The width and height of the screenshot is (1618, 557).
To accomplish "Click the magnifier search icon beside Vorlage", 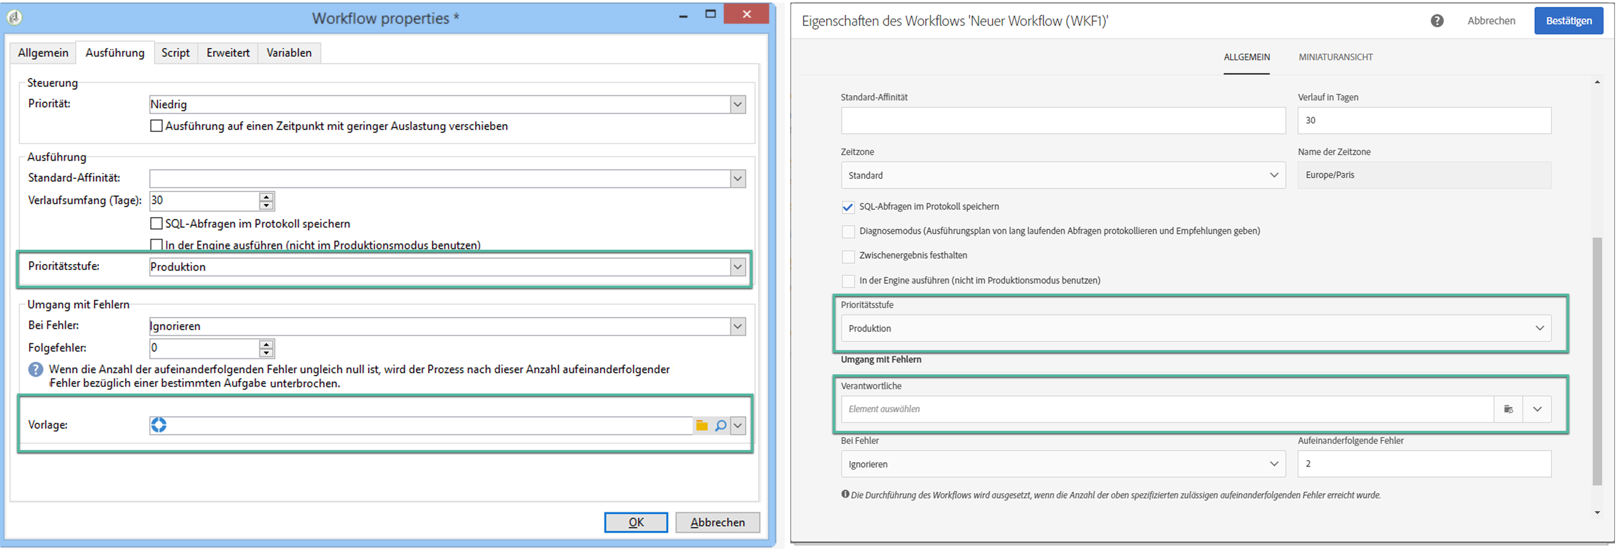I will pos(720,427).
